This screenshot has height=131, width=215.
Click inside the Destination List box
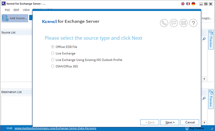click(x=17, y=110)
